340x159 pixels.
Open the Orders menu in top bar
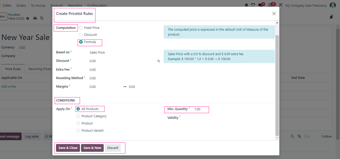(x=21, y=5)
